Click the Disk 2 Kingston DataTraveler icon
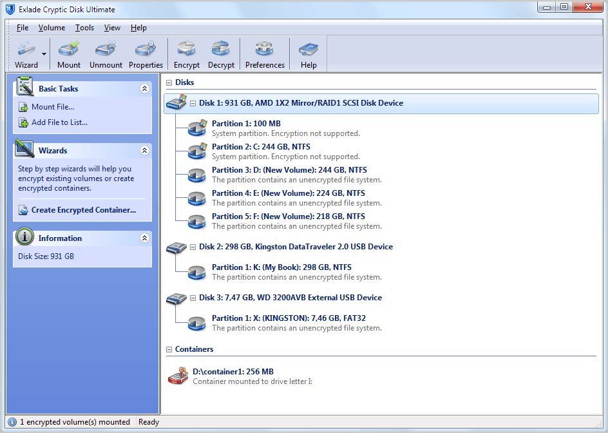The width and height of the screenshot is (608, 433). [176, 248]
